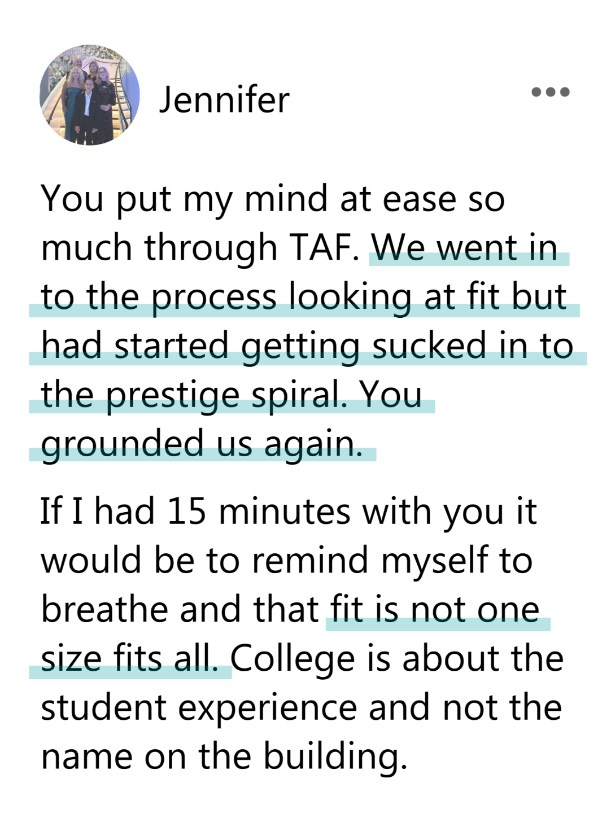Click the line "student experience and not the"
This screenshot has width=611, height=813.
point(302,707)
